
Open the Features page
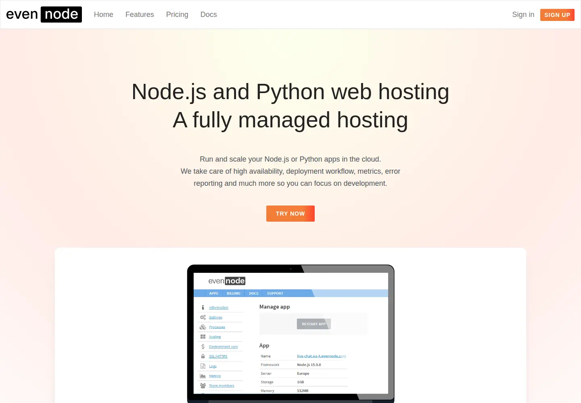[x=140, y=15]
